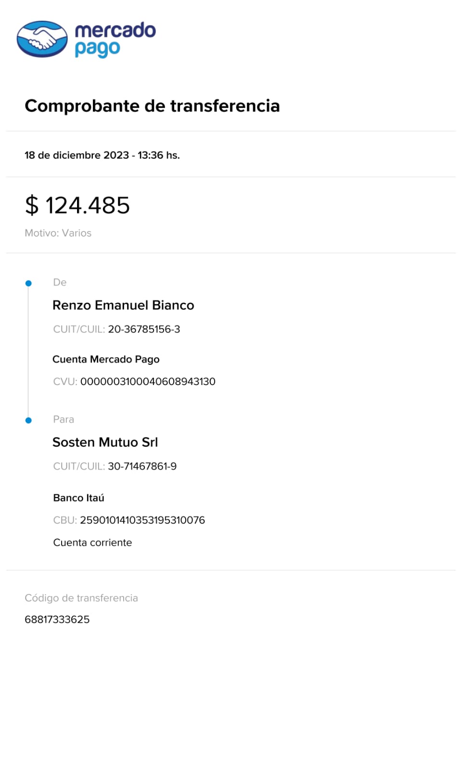Click the "Para" recipient label
Image resolution: width=462 pixels, height=770 pixels.
[x=64, y=420]
